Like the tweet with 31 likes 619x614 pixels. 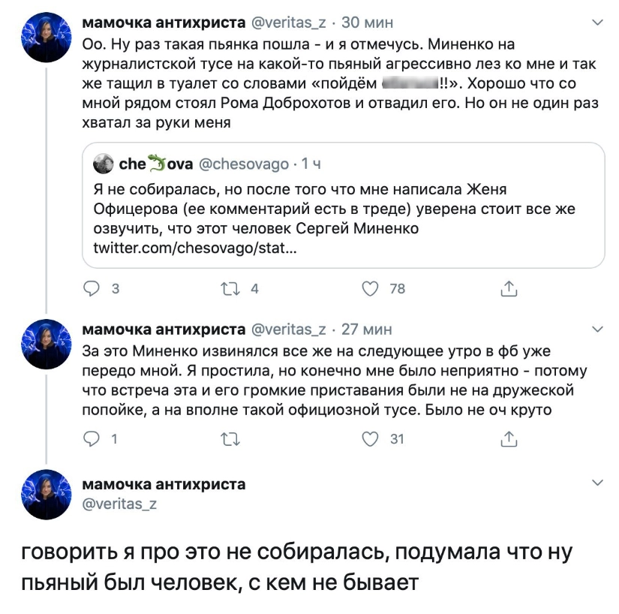click(370, 439)
